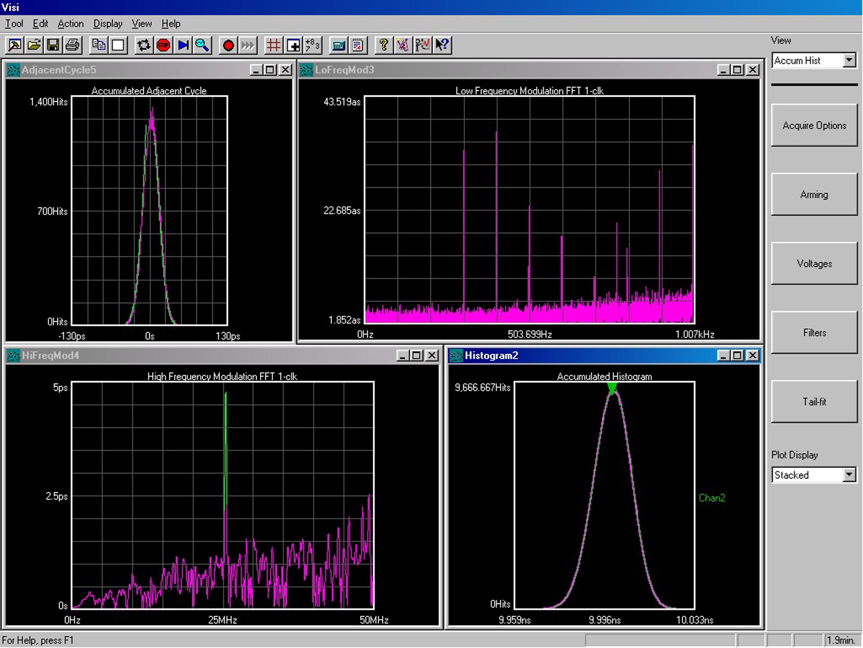Click the blue single-step arrow icon
The image size is (863, 648).
click(x=183, y=45)
